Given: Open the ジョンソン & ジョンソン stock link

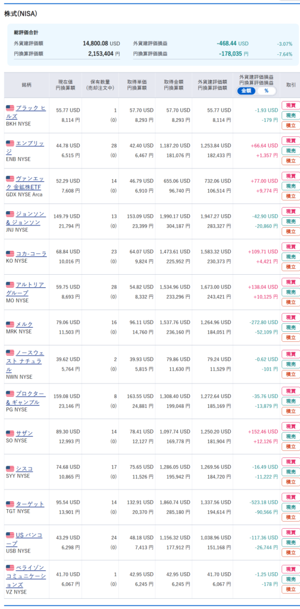Looking at the screenshot, I should (26, 218).
